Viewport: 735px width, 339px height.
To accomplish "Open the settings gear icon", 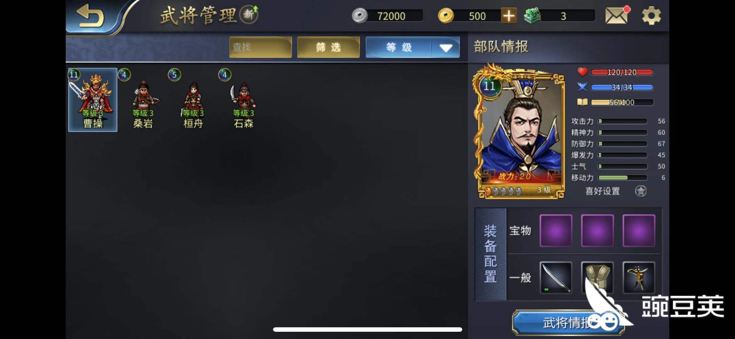I will click(651, 16).
